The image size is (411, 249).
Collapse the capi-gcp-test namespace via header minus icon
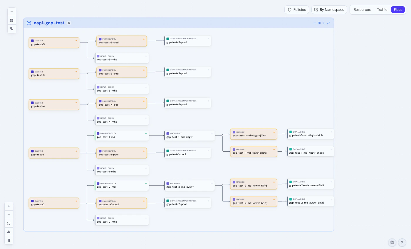coord(314,23)
